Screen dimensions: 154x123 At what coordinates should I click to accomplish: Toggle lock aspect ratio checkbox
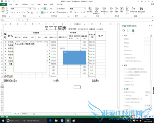tap(125, 58)
